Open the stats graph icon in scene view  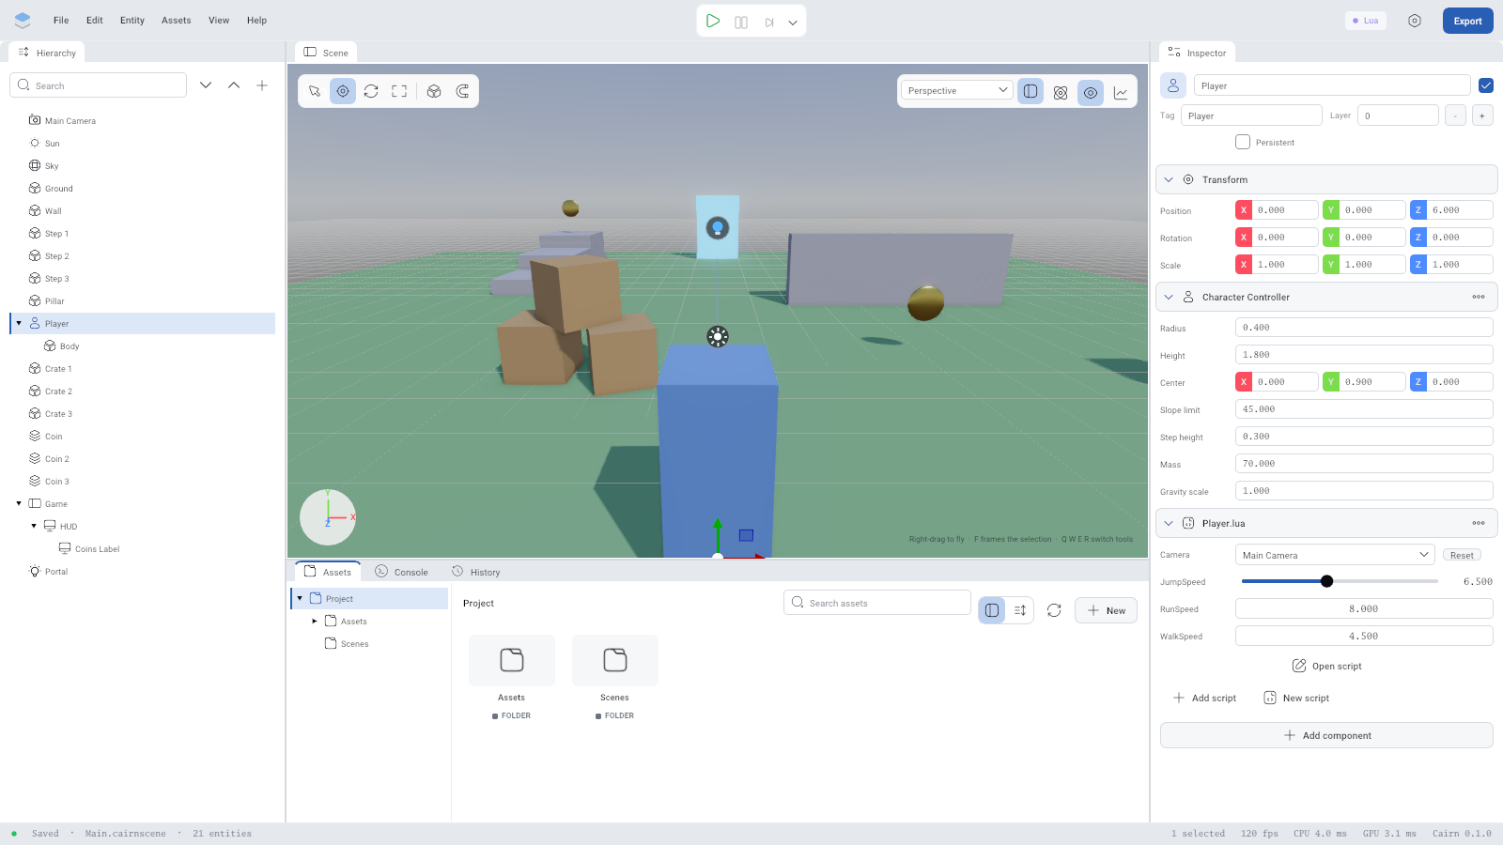[1121, 92]
